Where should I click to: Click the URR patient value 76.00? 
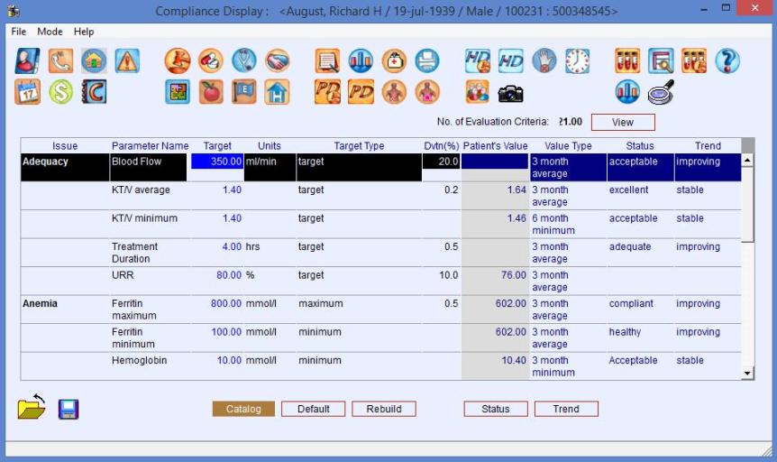(514, 275)
